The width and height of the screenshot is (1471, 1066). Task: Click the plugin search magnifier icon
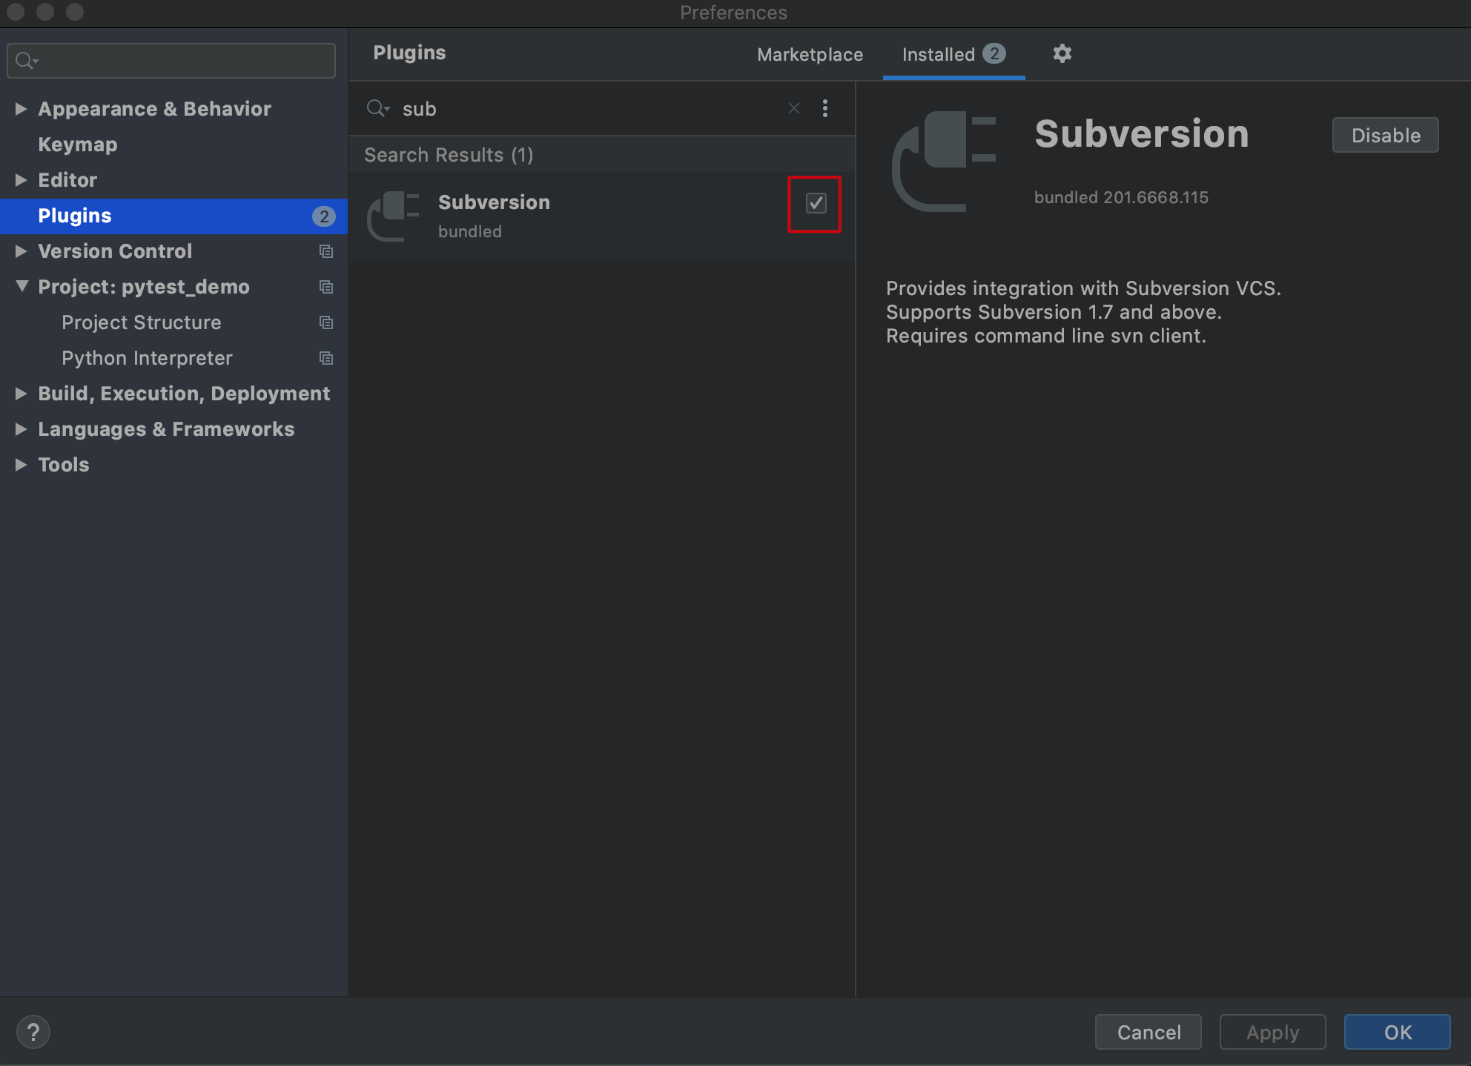pos(377,108)
